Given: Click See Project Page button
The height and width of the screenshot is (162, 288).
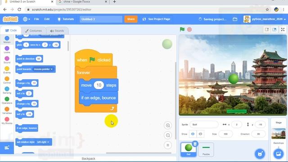Looking at the screenshot, I should tap(157, 19).
